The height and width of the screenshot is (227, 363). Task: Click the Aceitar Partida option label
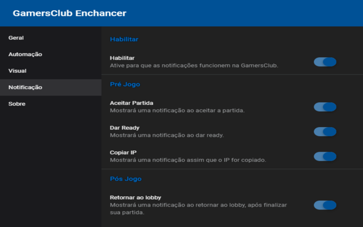(x=132, y=103)
